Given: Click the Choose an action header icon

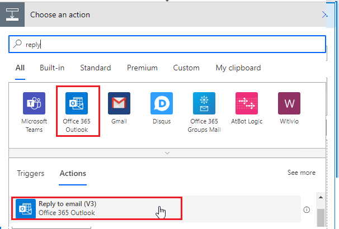Looking at the screenshot, I should (x=13, y=15).
